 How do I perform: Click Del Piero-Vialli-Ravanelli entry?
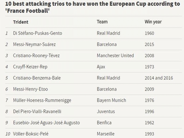[x=37, y=112]
